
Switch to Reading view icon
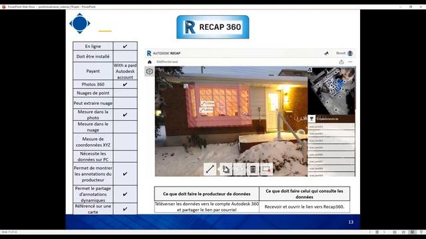click(412, 232)
